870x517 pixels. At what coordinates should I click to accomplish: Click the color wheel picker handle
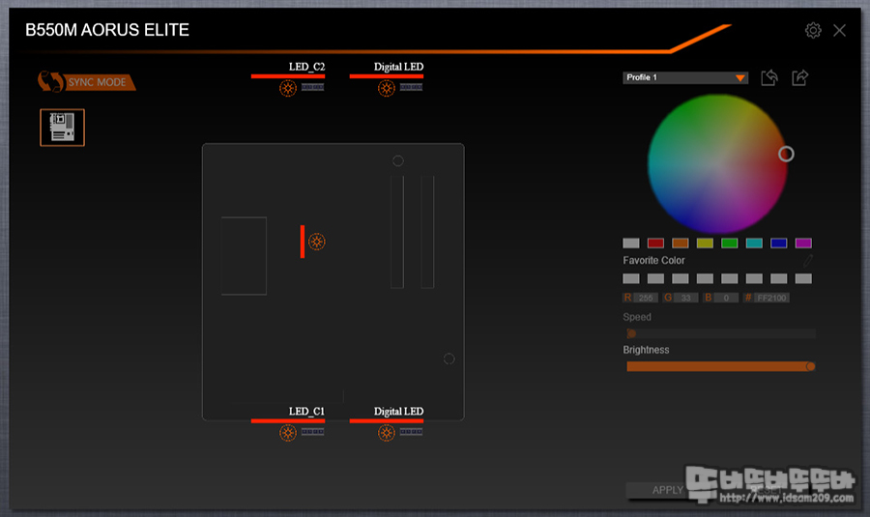pos(786,154)
